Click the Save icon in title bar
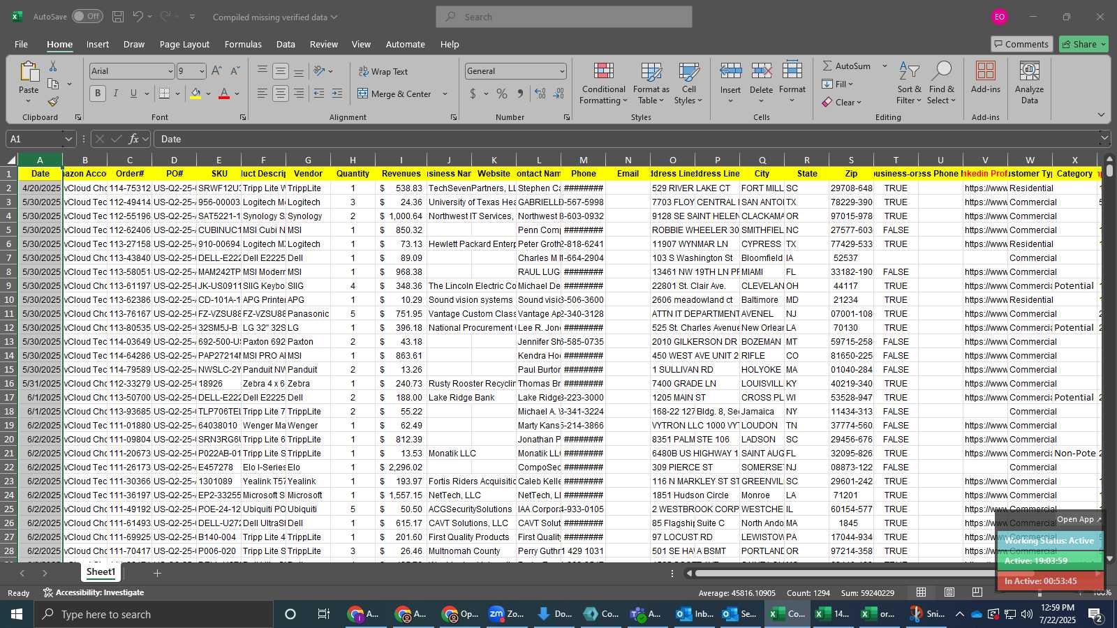The width and height of the screenshot is (1117, 628). pos(118,17)
